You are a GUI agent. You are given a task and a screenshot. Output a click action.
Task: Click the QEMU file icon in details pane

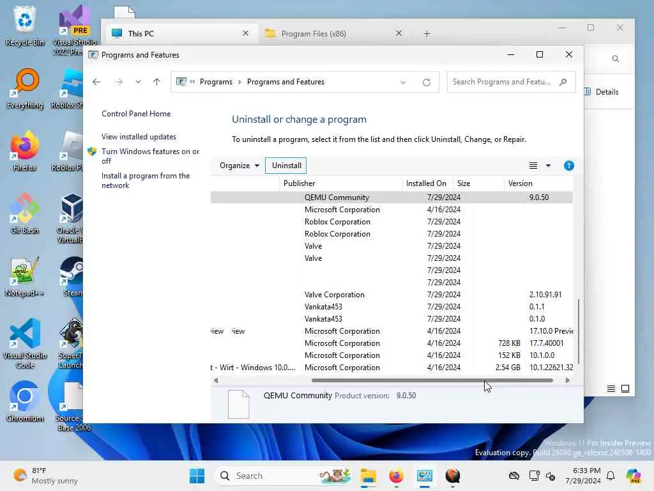click(x=239, y=404)
